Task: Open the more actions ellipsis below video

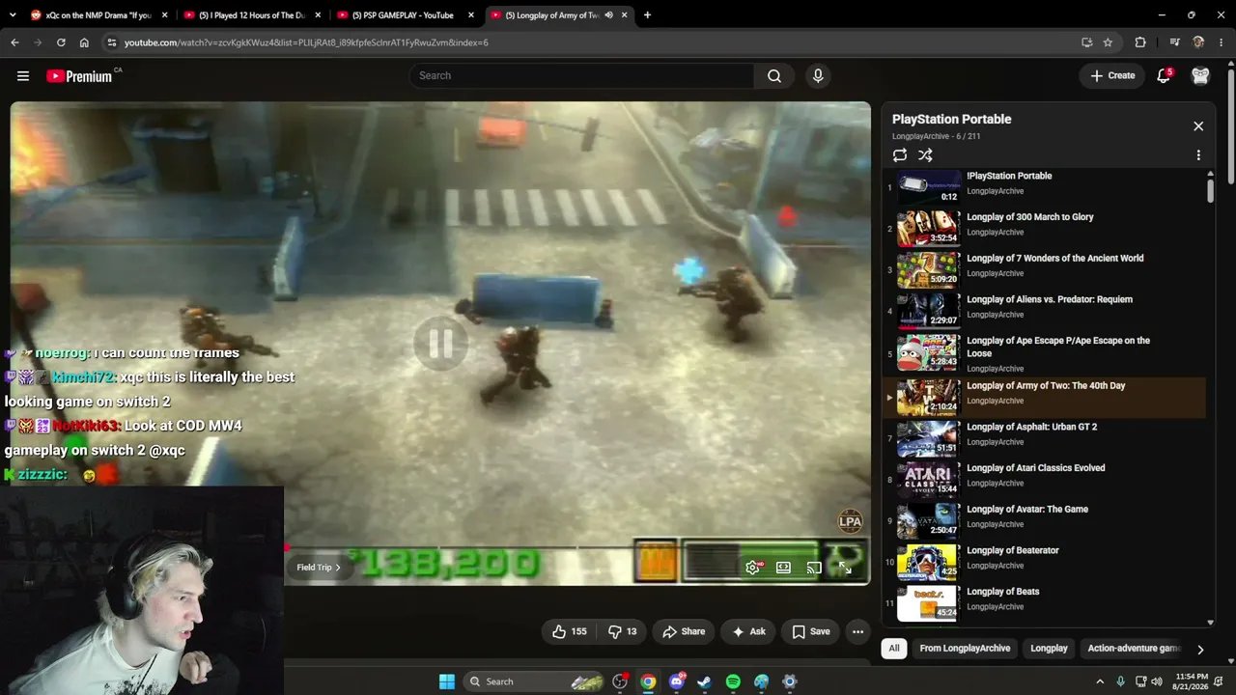Action: [857, 631]
